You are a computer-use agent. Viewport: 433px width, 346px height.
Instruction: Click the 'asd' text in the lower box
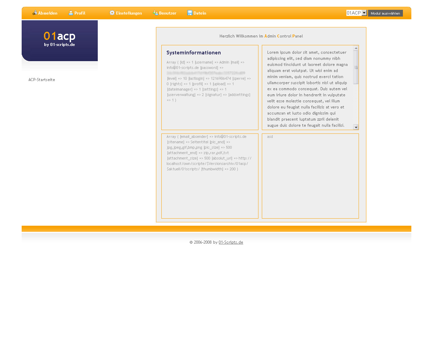pos(270,137)
